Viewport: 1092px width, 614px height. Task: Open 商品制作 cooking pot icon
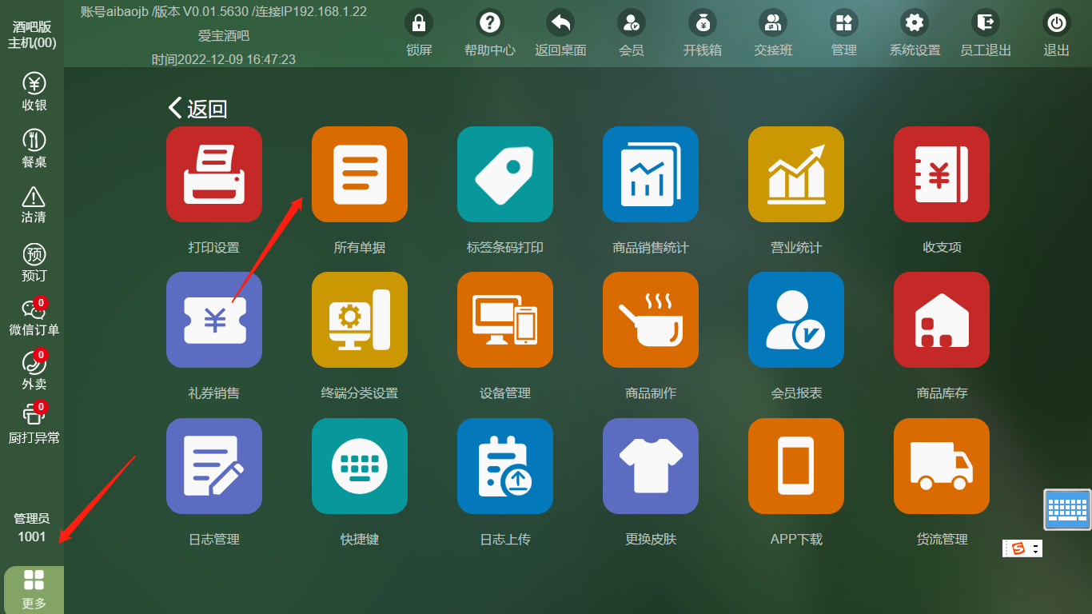tap(651, 320)
